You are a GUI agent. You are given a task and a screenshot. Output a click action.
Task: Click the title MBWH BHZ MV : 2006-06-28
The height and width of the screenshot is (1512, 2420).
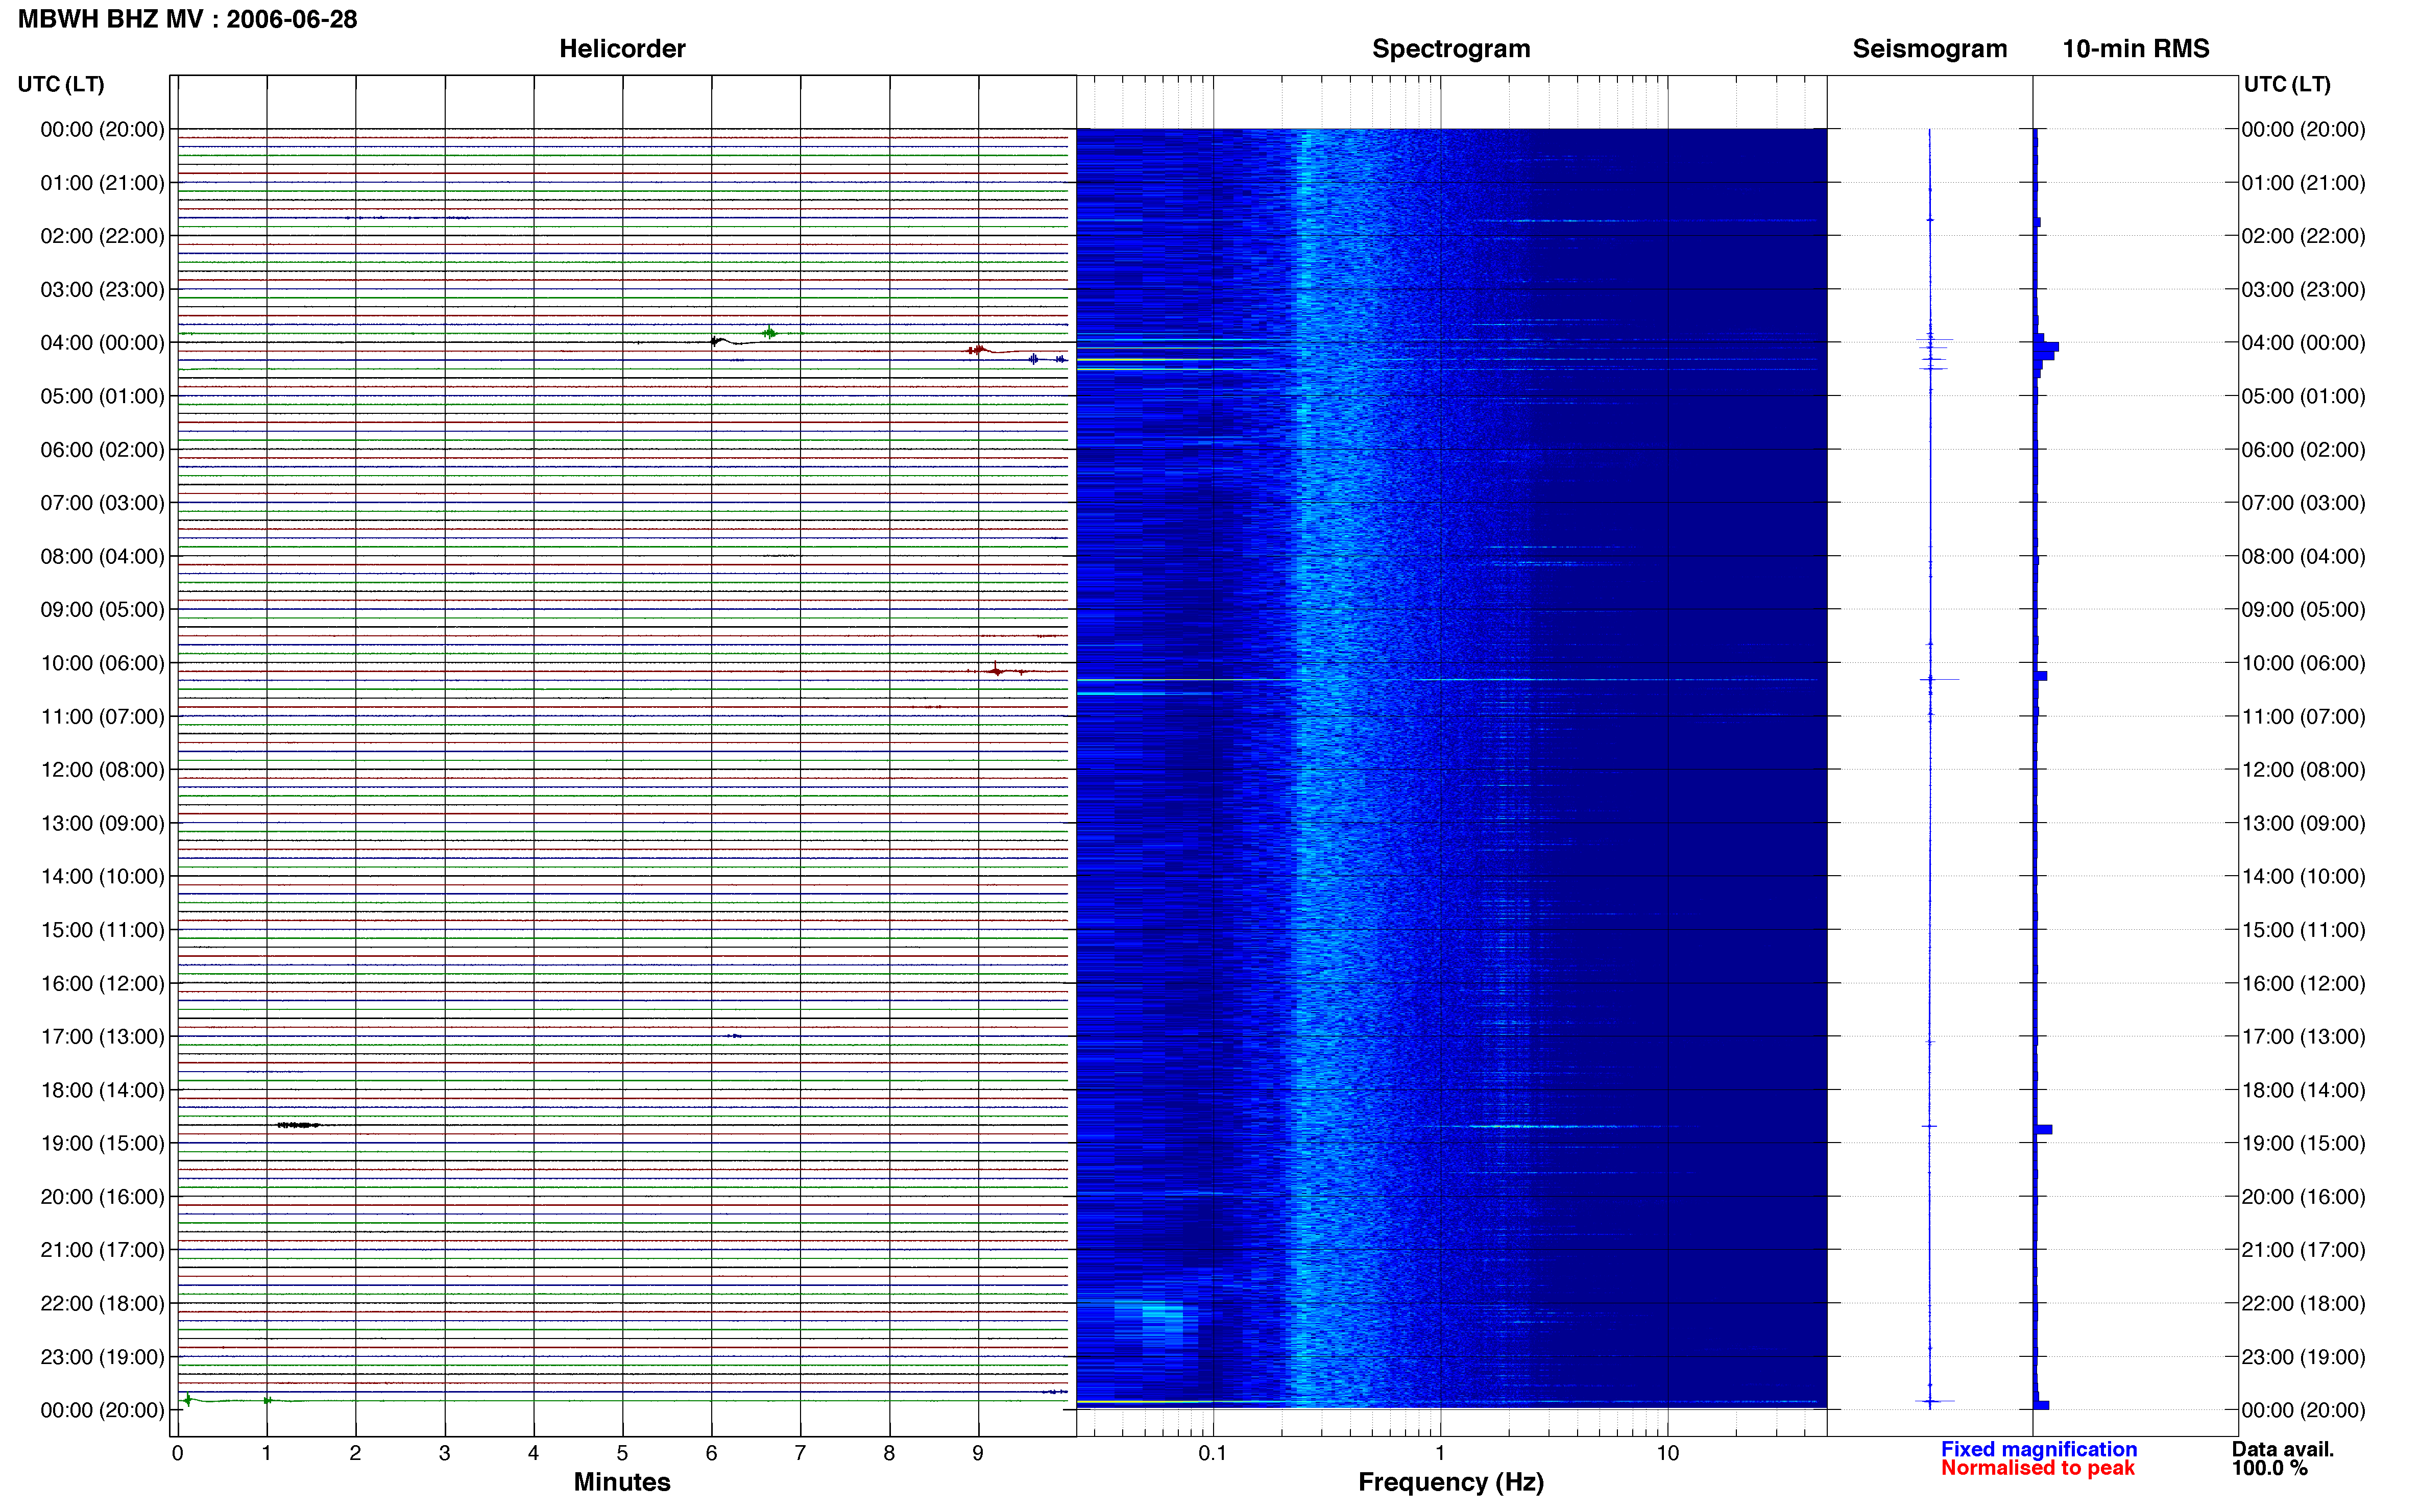coord(187,19)
